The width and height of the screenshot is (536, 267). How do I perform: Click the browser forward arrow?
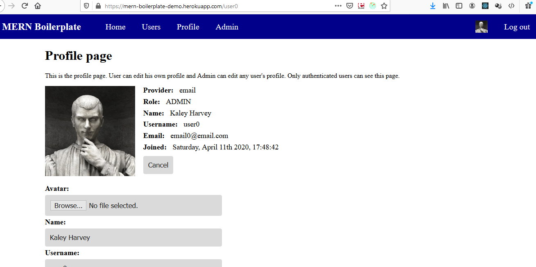point(11,6)
